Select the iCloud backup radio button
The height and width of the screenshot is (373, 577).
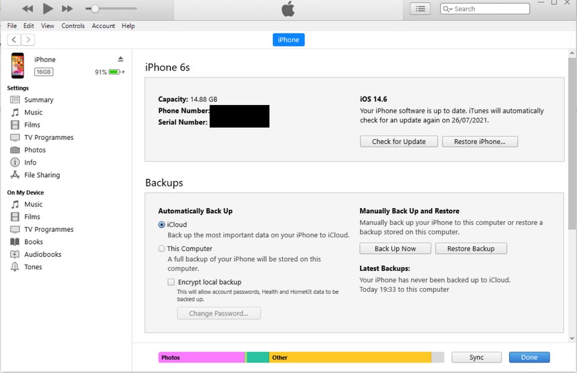pyautogui.click(x=162, y=224)
